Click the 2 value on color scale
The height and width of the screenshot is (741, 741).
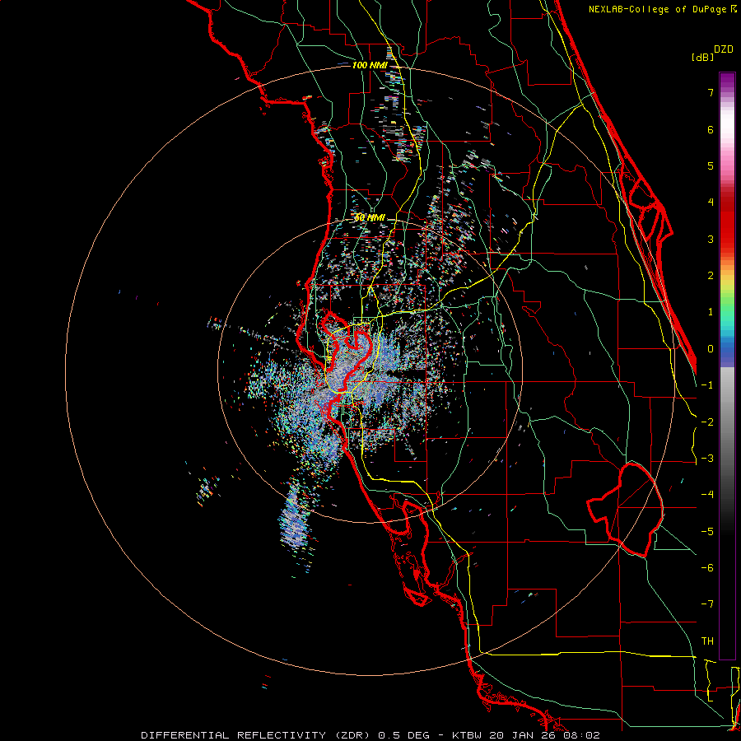click(x=711, y=276)
